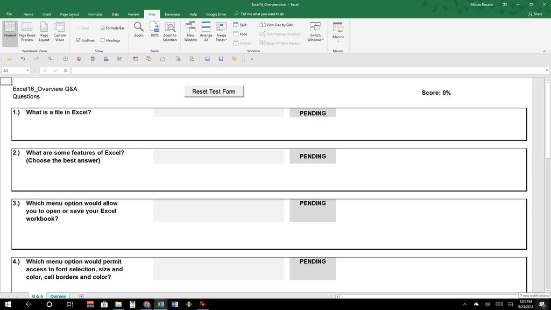Switch to Page Layout view

44,32
